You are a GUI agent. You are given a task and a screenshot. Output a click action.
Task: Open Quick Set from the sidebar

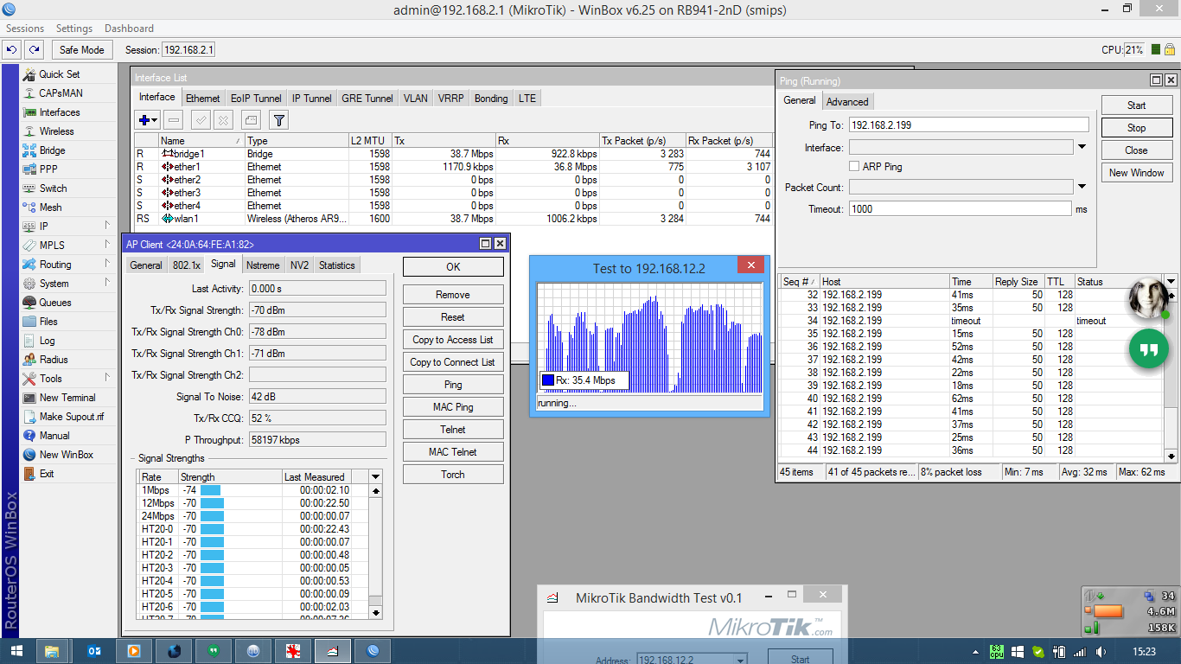click(59, 74)
